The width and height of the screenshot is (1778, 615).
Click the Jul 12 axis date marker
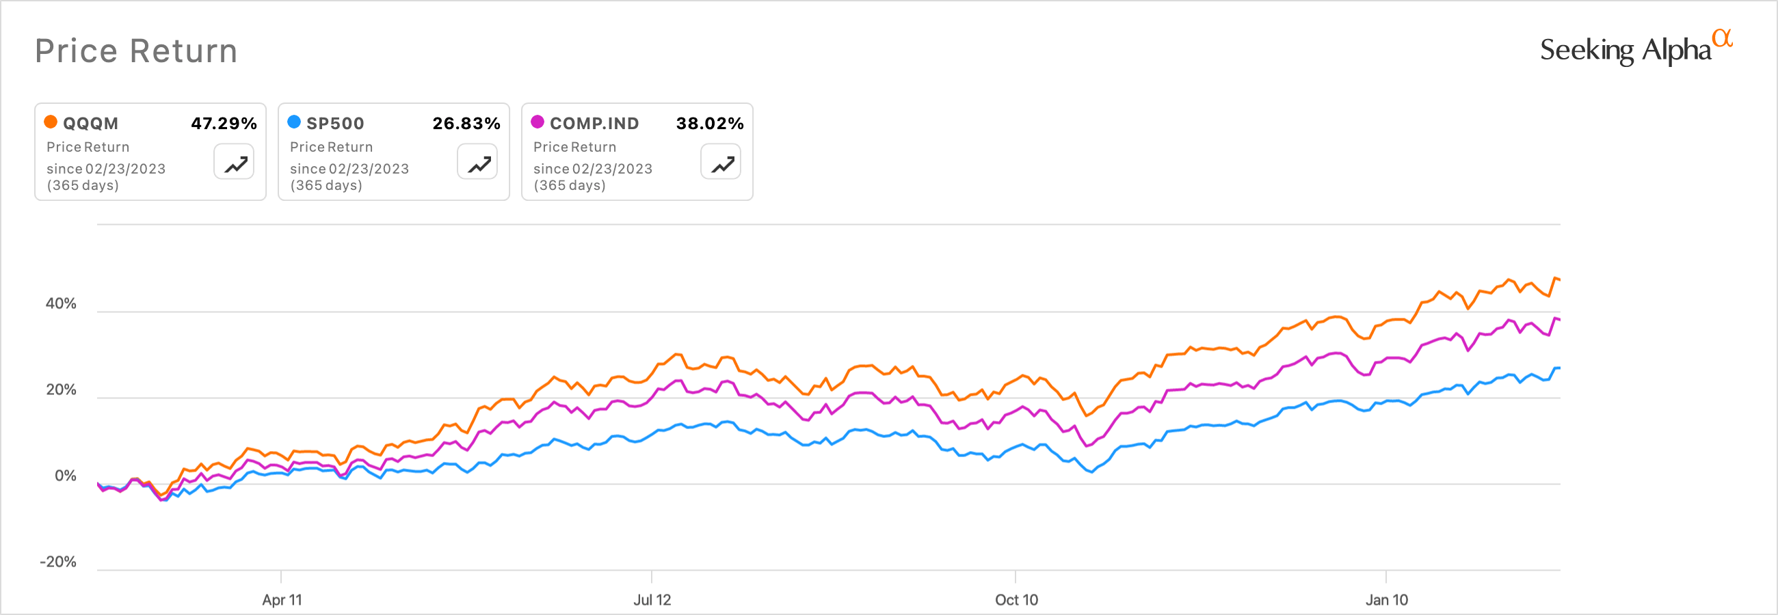652,600
